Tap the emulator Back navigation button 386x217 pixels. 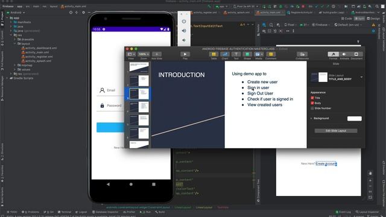(x=108, y=184)
